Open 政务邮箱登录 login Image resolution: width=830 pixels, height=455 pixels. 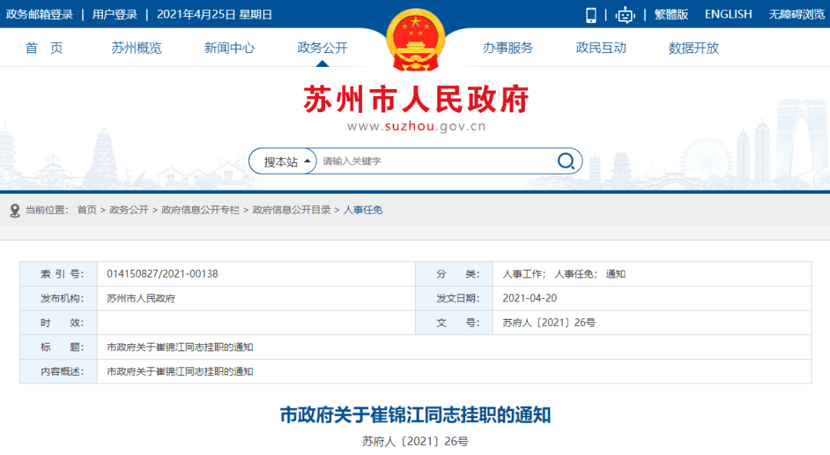coord(39,14)
